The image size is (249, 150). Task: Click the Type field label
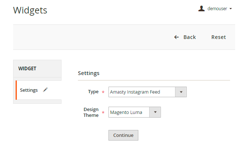[93, 92]
